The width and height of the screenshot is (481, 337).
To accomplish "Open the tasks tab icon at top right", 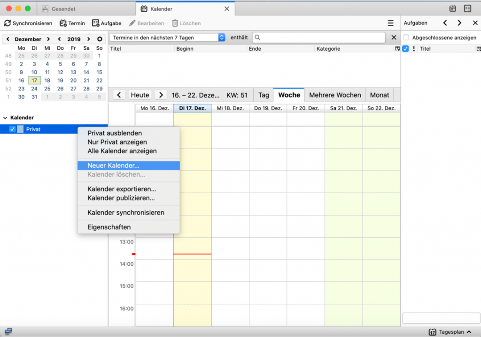I will coord(467,8).
